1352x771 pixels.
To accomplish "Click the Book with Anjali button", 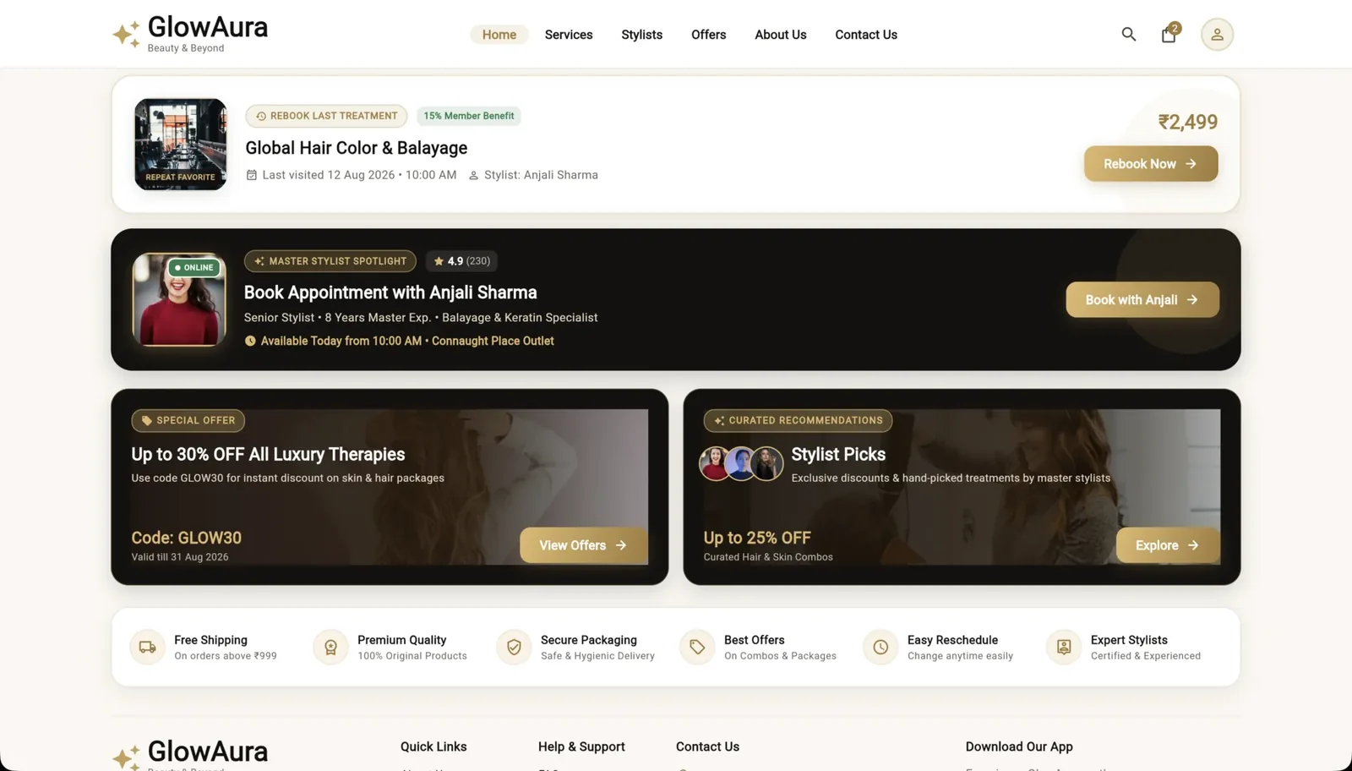I will 1142,300.
